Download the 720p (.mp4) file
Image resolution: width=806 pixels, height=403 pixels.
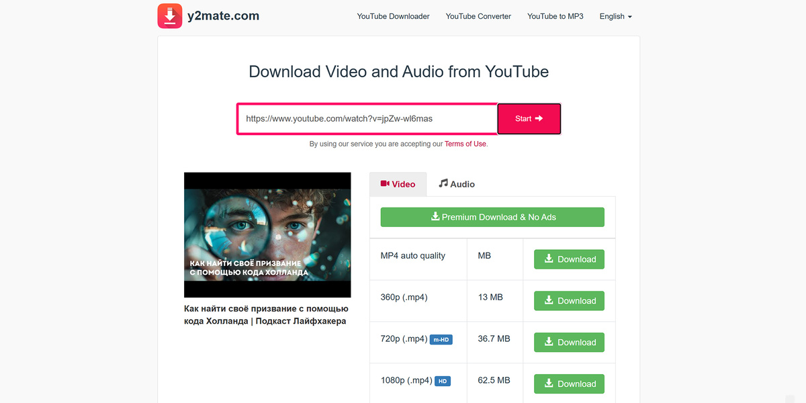tap(569, 343)
